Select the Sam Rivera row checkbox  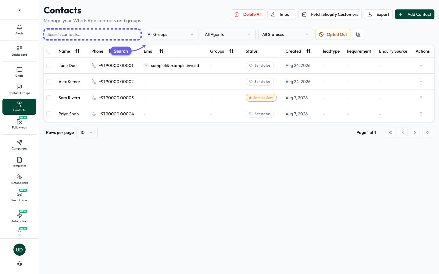[49, 98]
